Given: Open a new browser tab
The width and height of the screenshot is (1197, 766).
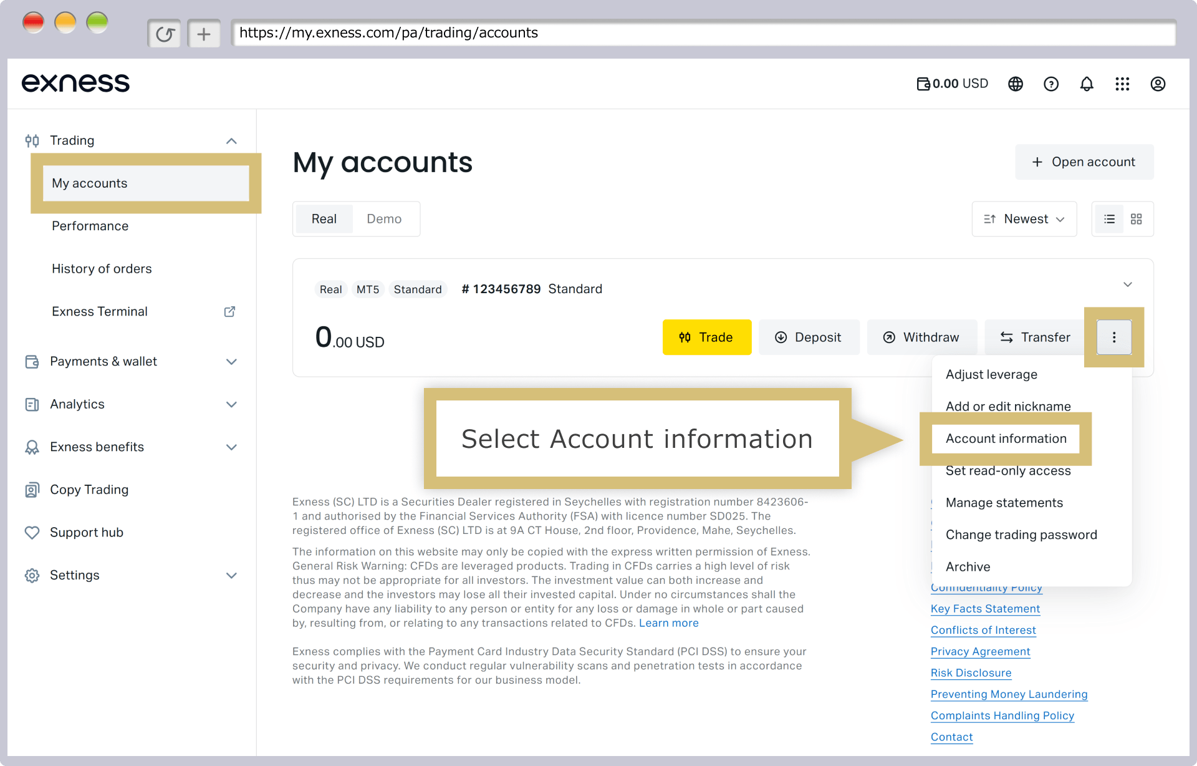Looking at the screenshot, I should tap(204, 34).
